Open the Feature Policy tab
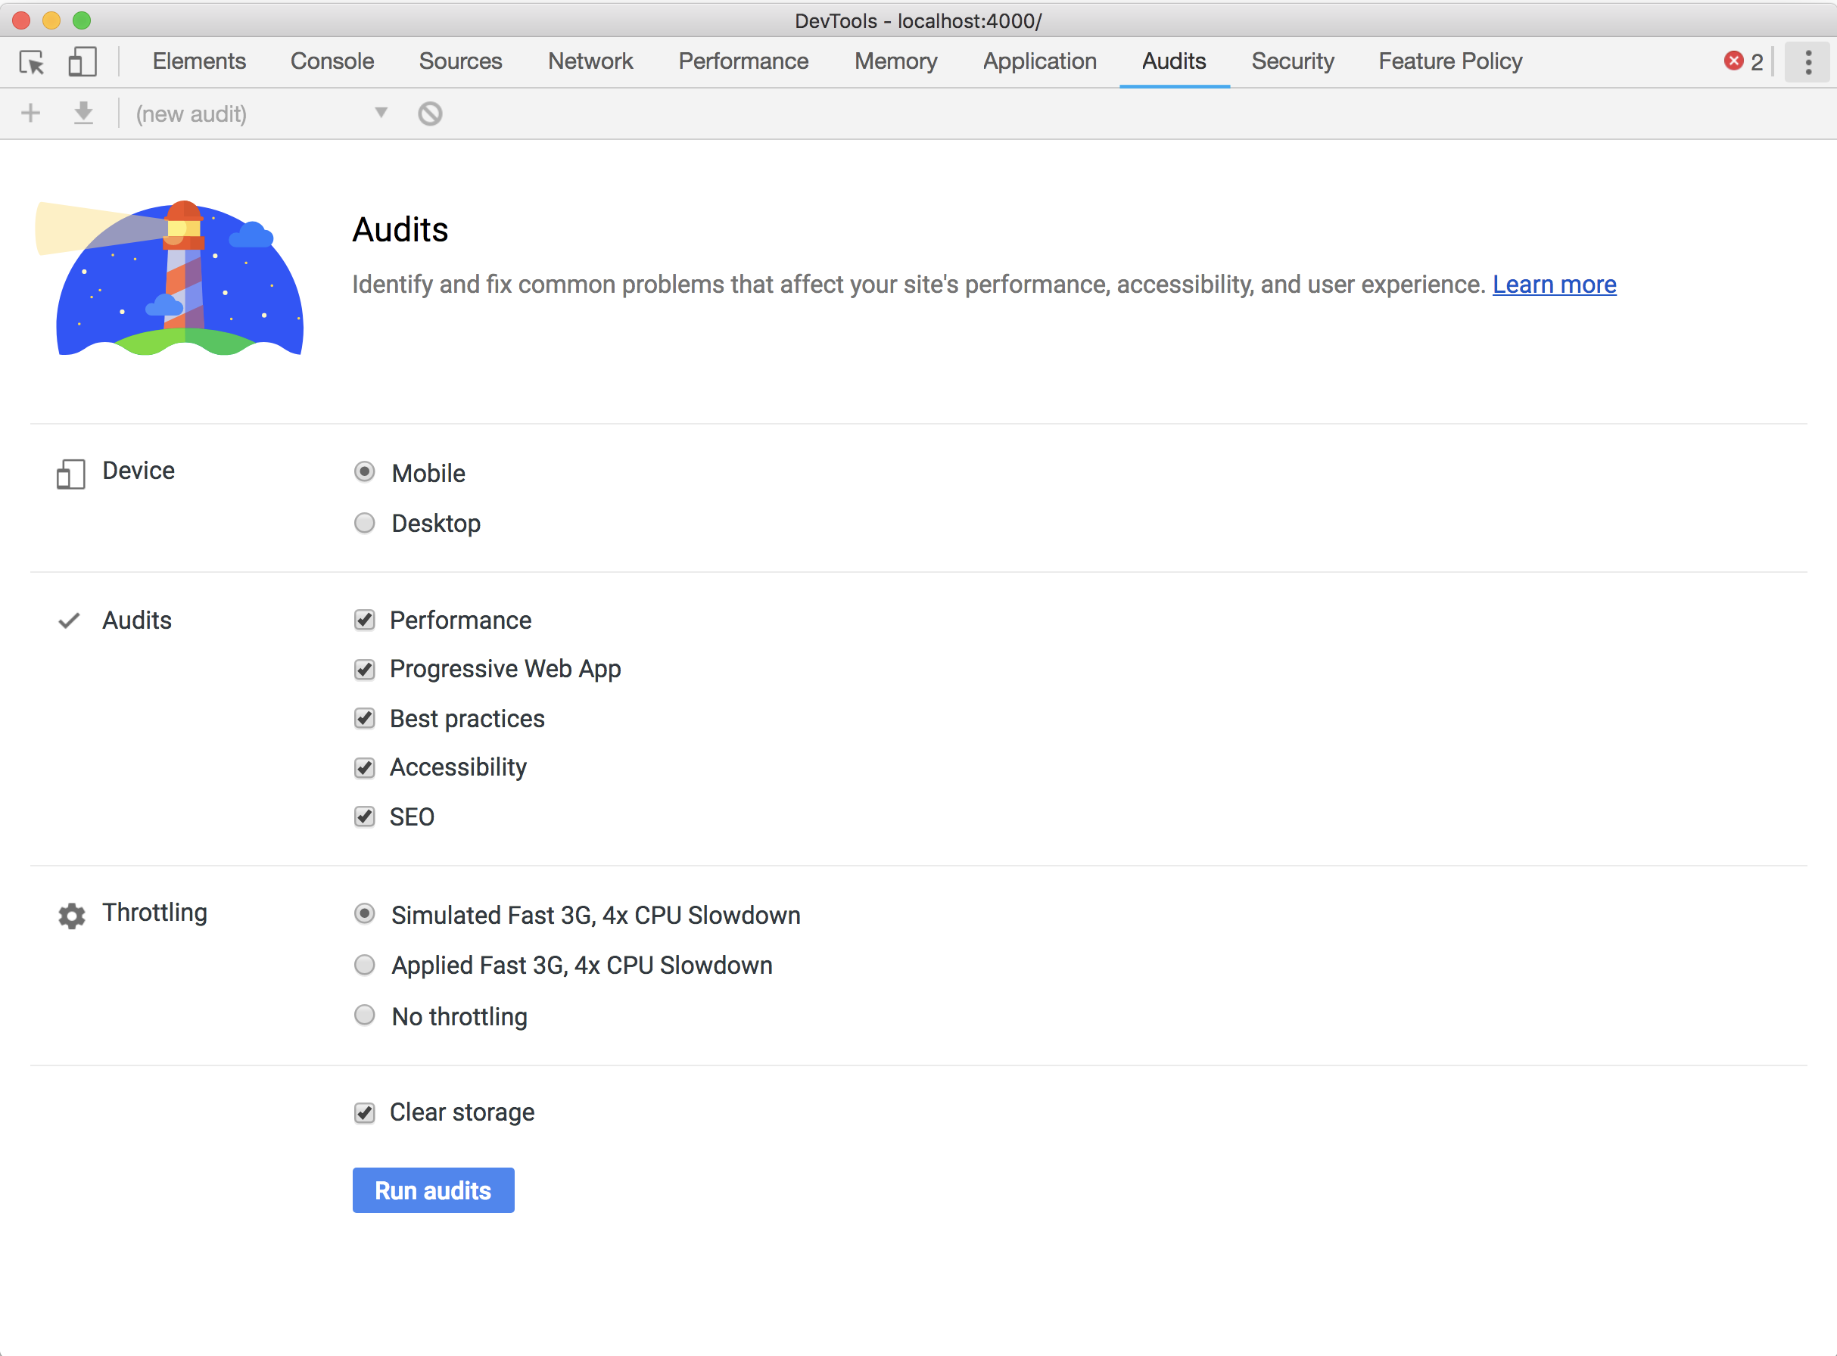Image resolution: width=1837 pixels, height=1356 pixels. pyautogui.click(x=1449, y=61)
